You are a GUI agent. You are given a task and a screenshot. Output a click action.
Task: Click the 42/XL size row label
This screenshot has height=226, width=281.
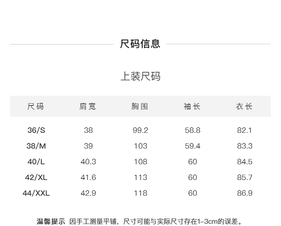pyautogui.click(x=36, y=177)
